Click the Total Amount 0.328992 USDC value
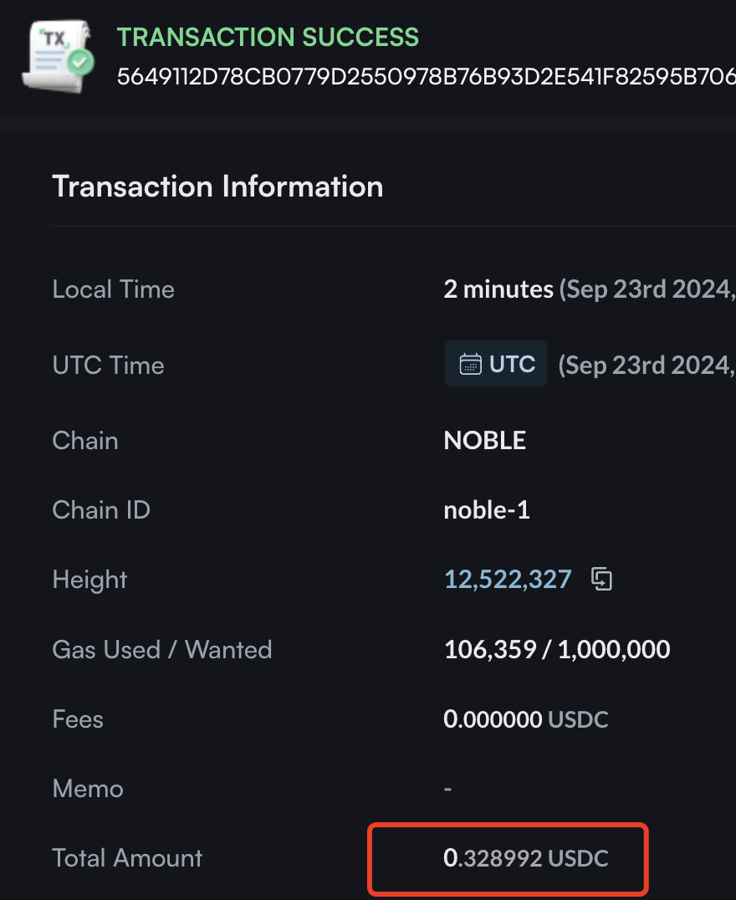 pyautogui.click(x=525, y=858)
